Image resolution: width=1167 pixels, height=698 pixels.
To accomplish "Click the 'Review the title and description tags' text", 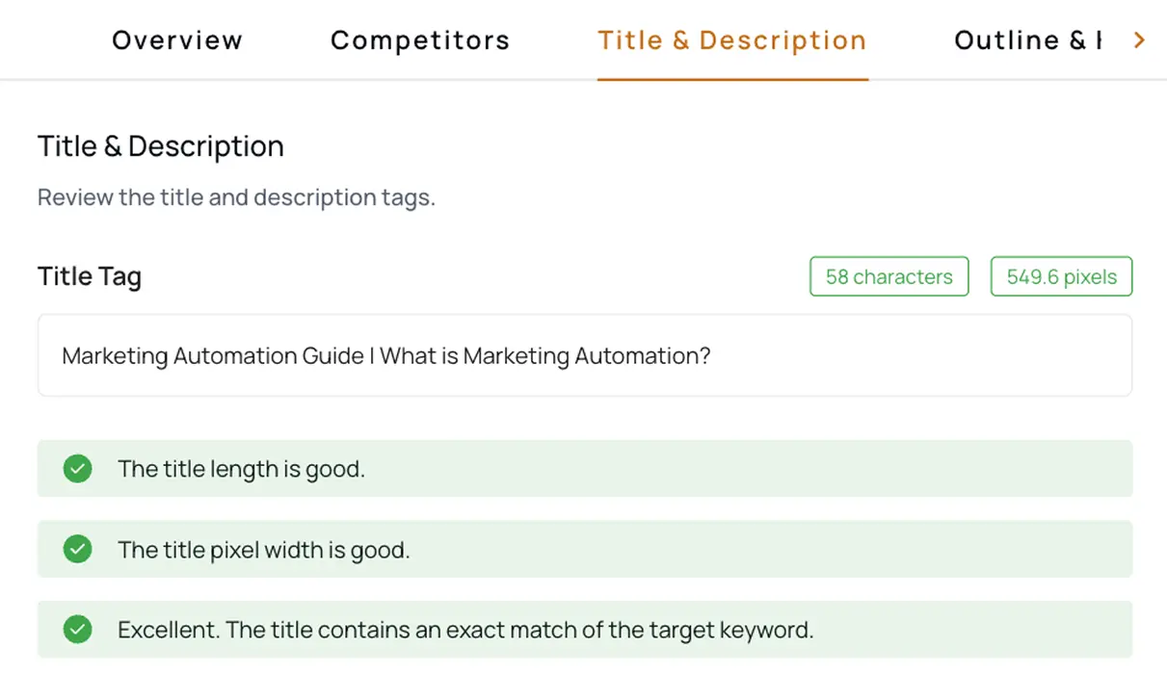I will click(x=236, y=197).
